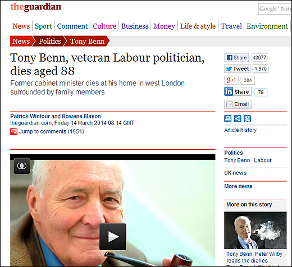Go to Politics in the breadcrumb
The height and width of the screenshot is (267, 292).
click(50, 41)
